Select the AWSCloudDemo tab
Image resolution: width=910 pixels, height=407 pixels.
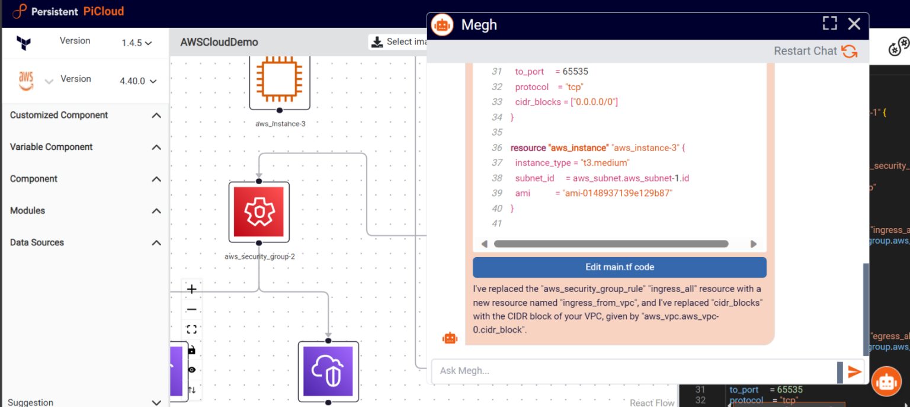tap(219, 42)
